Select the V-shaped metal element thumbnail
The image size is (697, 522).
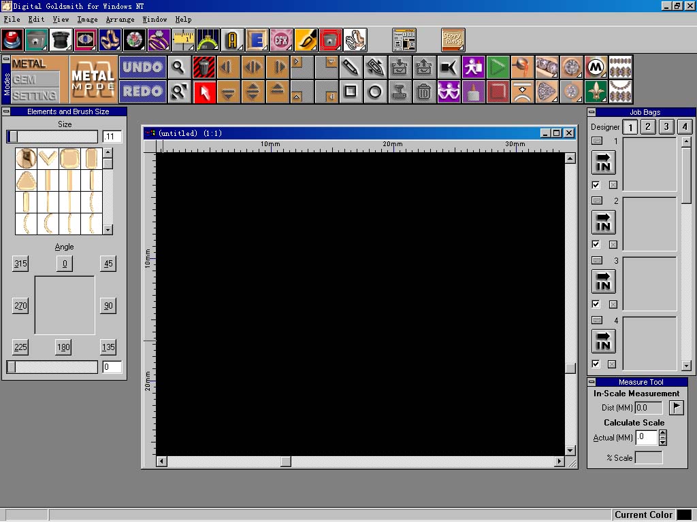[48, 158]
